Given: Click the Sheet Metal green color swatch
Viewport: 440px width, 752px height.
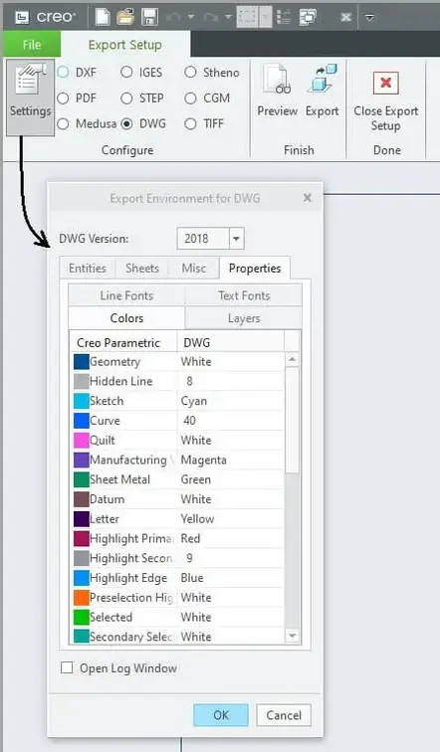Looking at the screenshot, I should coord(81,479).
